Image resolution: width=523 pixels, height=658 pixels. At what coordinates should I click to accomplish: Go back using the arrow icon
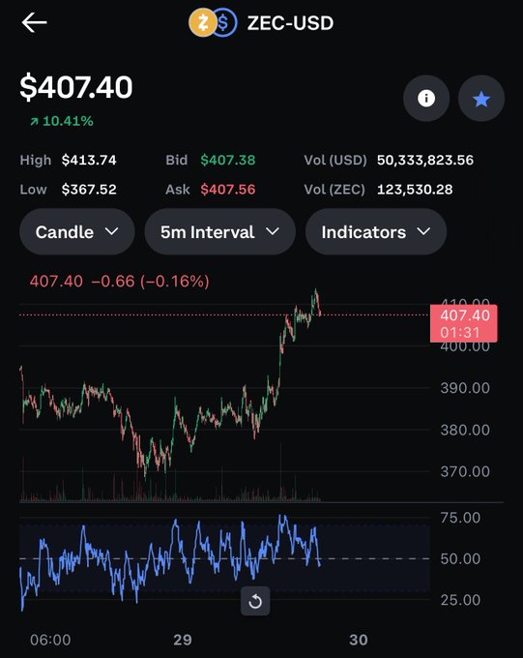34,22
